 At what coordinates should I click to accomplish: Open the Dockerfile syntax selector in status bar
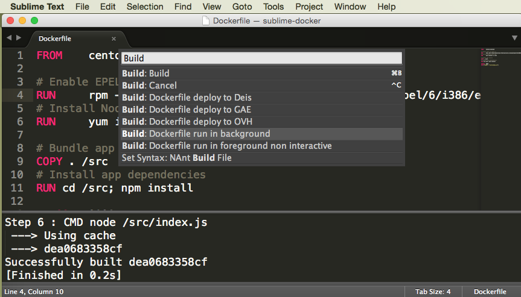coord(490,292)
